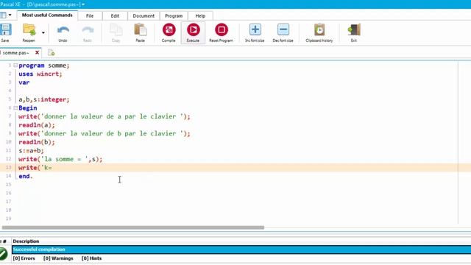
Task: Open the Program ribbon tab
Action: [x=174, y=16]
